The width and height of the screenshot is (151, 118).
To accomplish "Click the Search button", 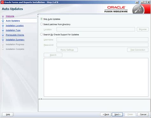I will [53, 55].
